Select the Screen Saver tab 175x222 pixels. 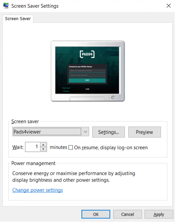(18, 19)
